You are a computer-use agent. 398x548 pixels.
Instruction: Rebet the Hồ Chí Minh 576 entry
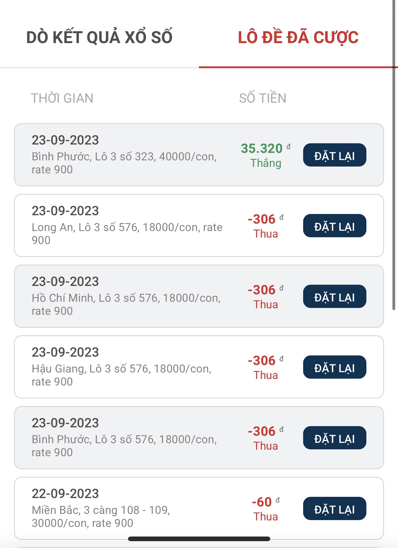click(x=334, y=296)
